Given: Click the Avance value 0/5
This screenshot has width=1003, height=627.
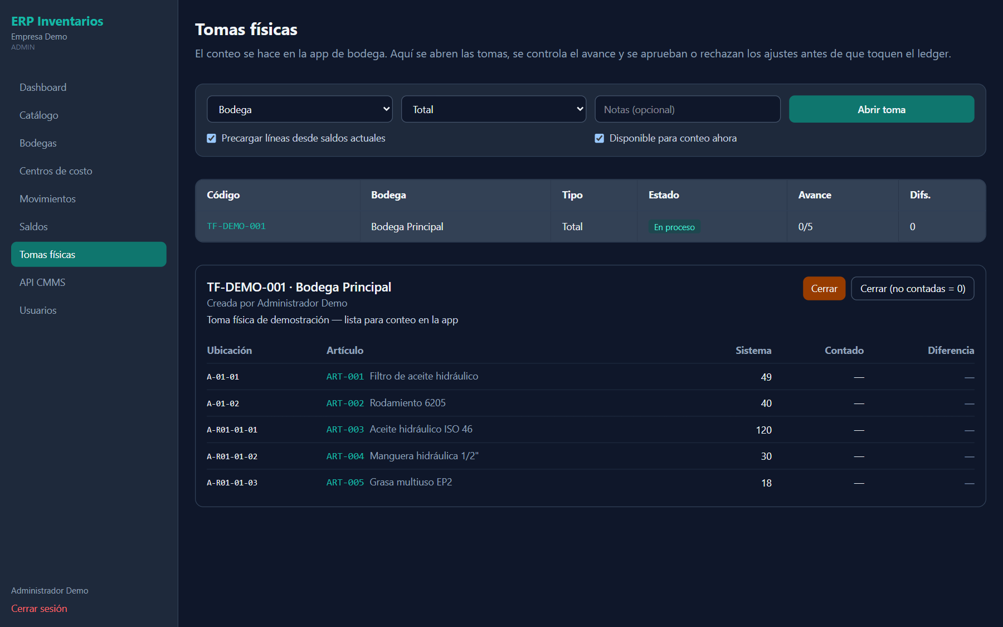Looking at the screenshot, I should 805,227.
